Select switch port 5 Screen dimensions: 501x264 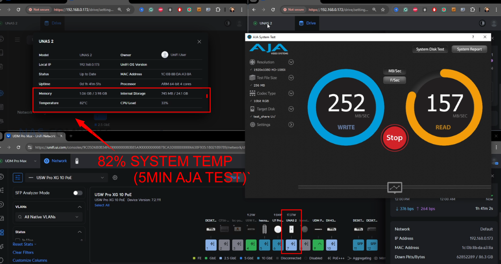tap(264, 245)
